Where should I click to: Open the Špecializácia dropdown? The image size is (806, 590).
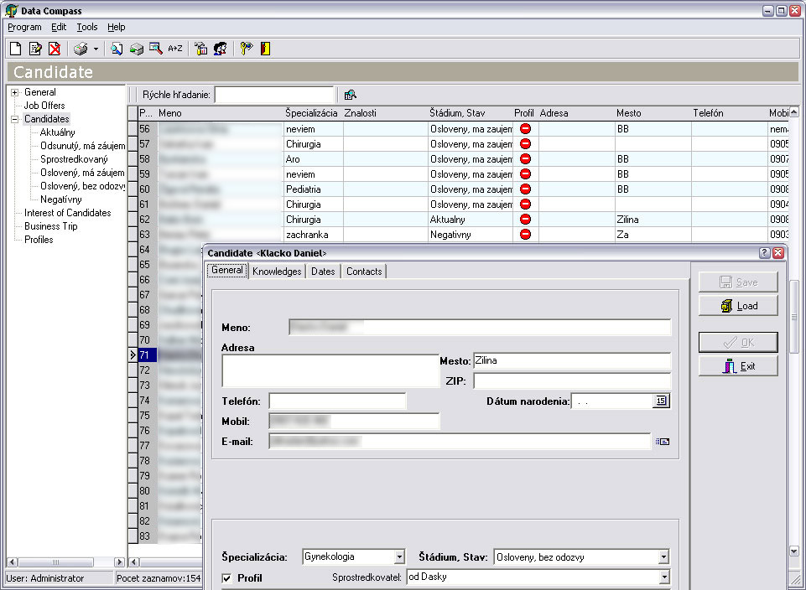[399, 557]
